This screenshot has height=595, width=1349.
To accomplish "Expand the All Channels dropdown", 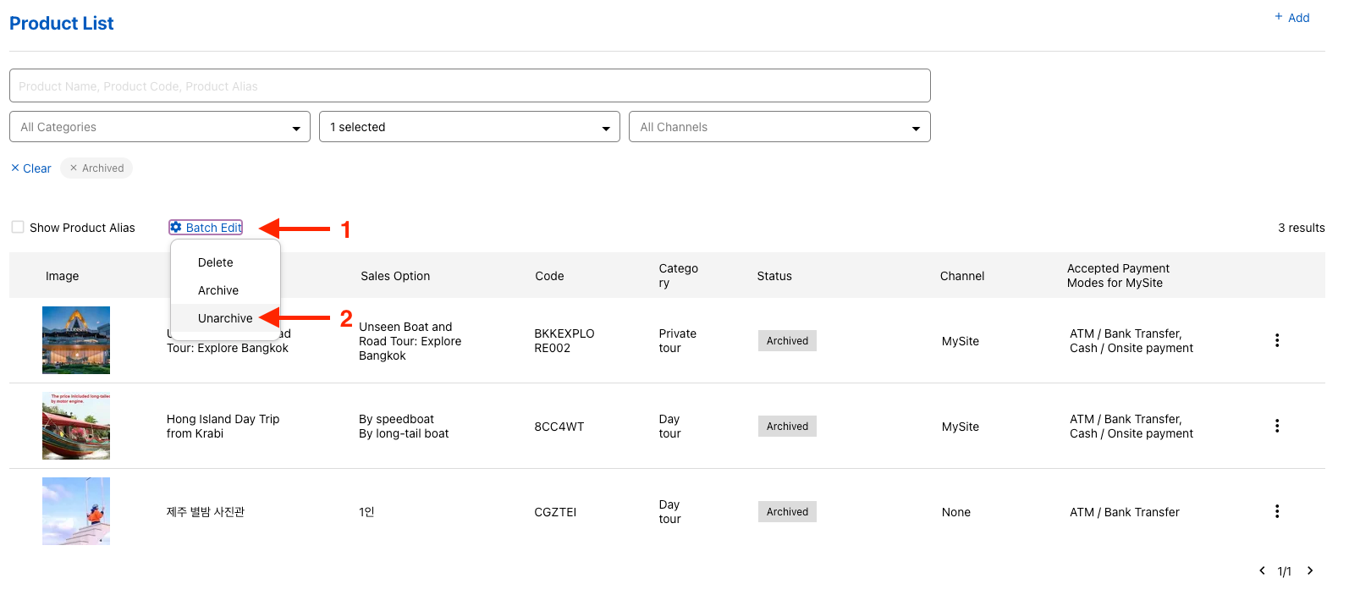I will [779, 127].
